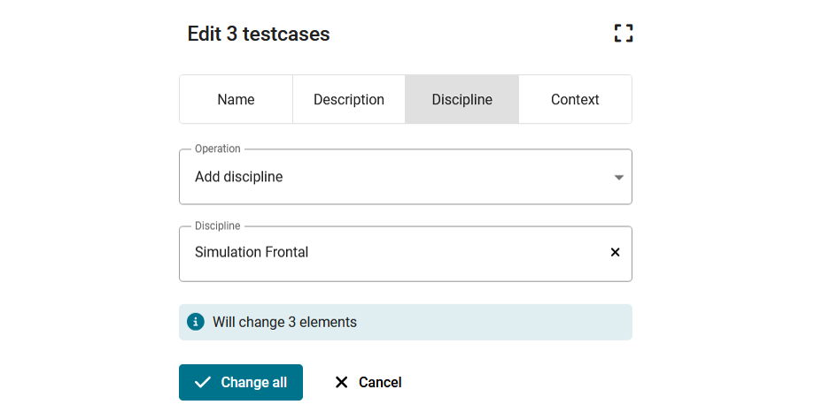Click the X icon beside Cancel

(341, 382)
